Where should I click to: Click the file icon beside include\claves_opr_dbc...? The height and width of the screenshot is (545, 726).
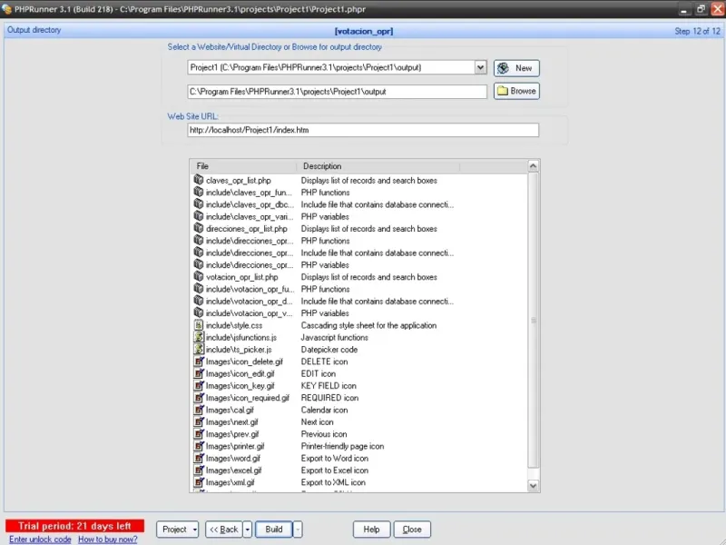point(199,203)
